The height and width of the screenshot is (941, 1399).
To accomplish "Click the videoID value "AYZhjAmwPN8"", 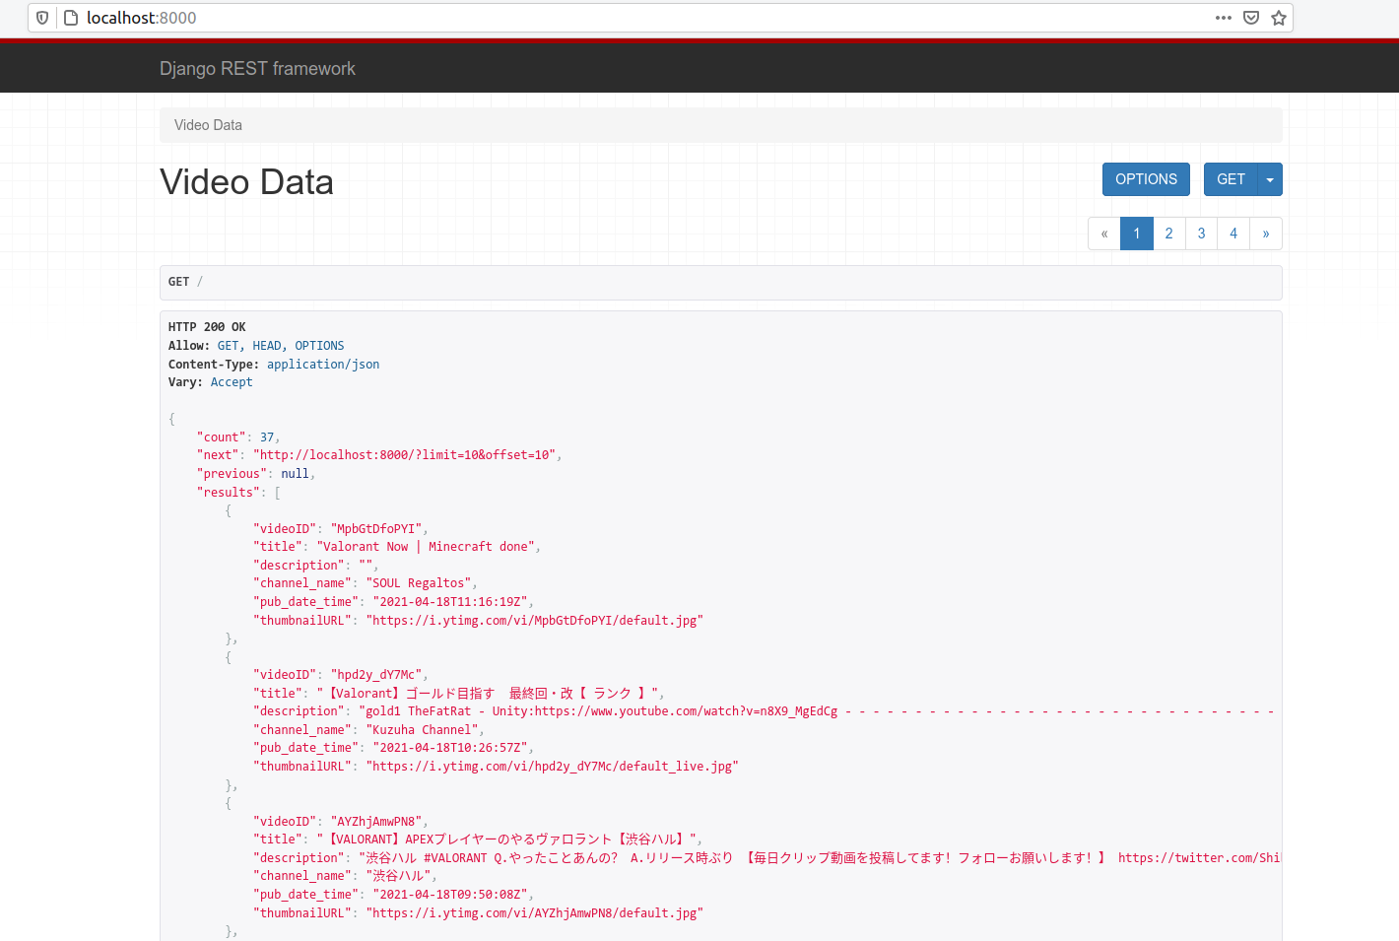I will click(x=376, y=822).
